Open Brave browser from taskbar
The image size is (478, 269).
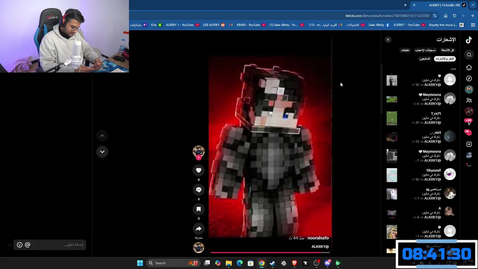pos(295,263)
